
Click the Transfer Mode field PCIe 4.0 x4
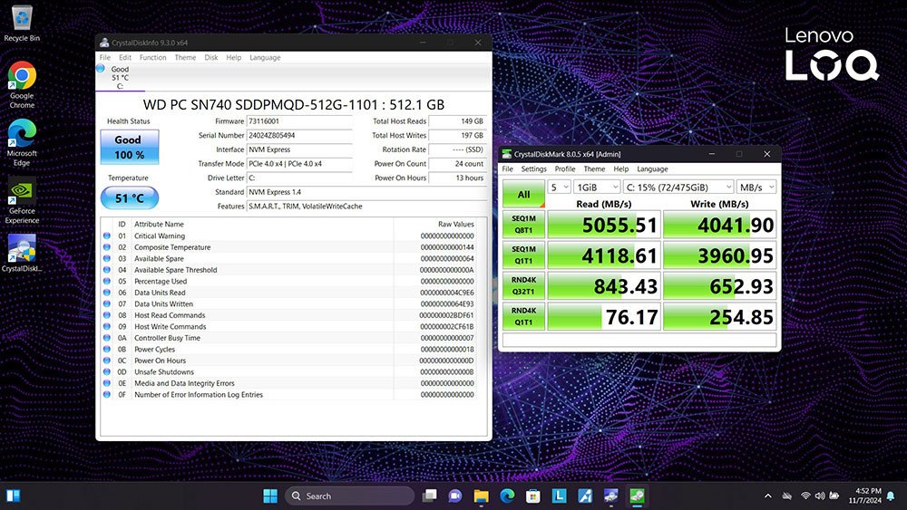coord(299,163)
